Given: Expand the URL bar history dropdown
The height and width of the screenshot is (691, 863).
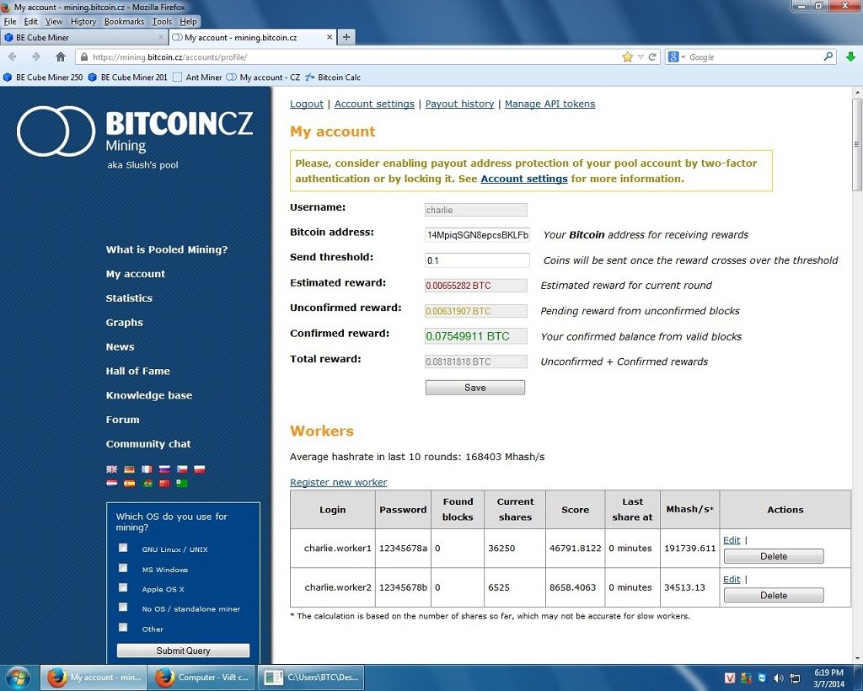Looking at the screenshot, I should (641, 57).
